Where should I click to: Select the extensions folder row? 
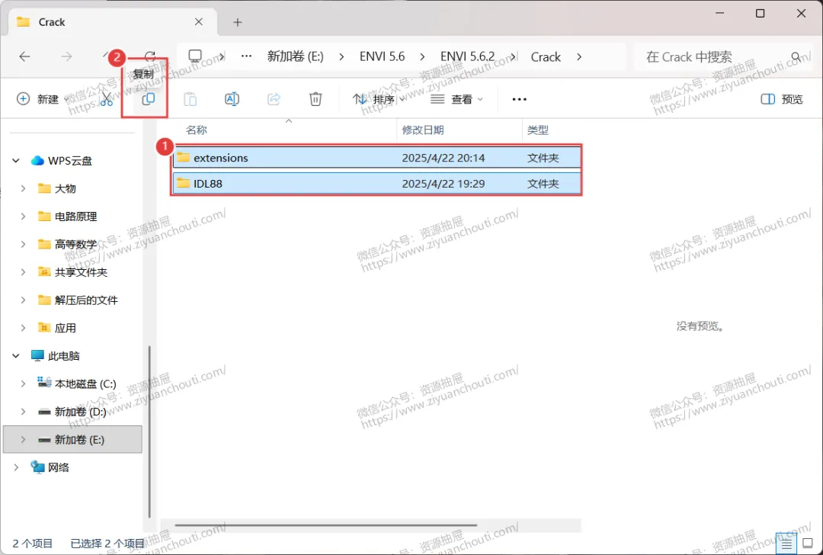377,158
